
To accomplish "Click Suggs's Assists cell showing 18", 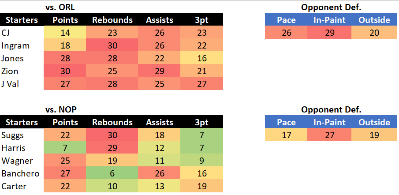I will point(159,135).
